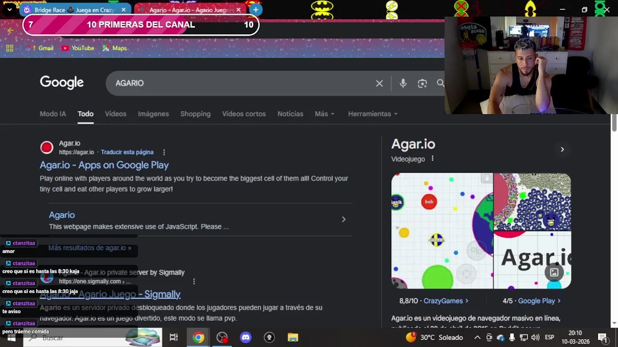Switch the ESP input language
This screenshot has height=347, width=618.
point(549,337)
